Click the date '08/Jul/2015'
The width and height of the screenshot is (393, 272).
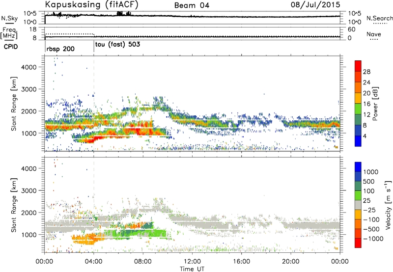coord(315,5)
